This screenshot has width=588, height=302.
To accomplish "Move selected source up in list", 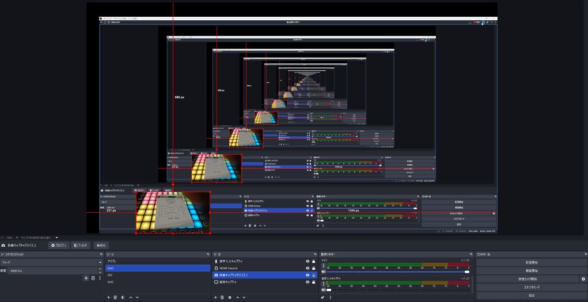I will click(237, 297).
